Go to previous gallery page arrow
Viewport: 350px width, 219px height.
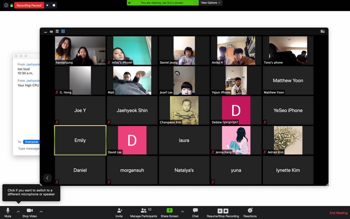(x=47, y=178)
